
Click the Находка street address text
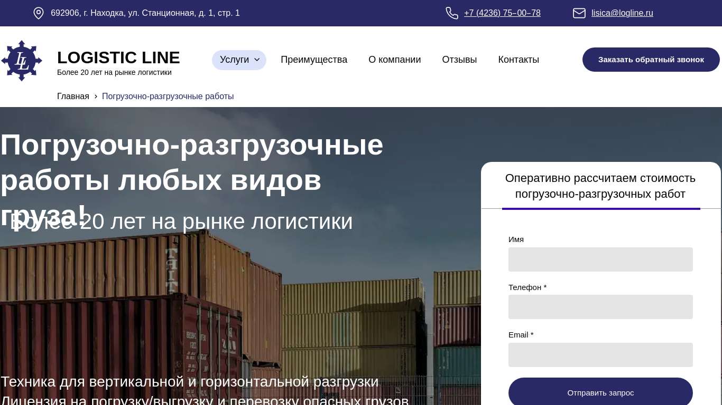[145, 13]
